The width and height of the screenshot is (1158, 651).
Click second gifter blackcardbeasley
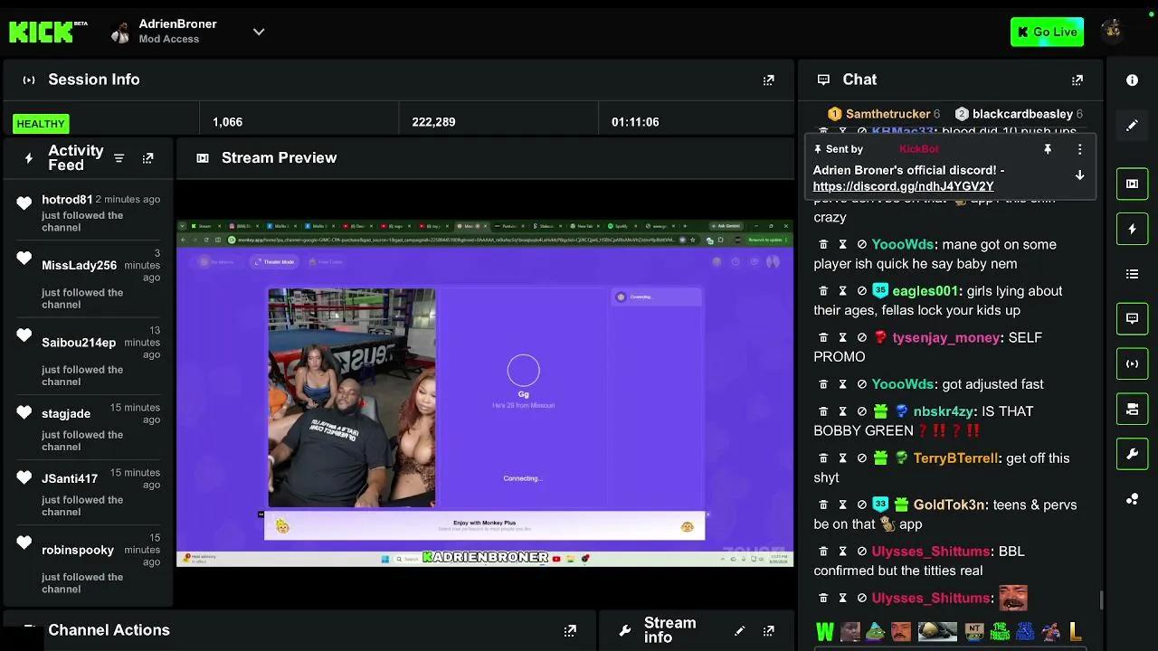click(x=1022, y=114)
